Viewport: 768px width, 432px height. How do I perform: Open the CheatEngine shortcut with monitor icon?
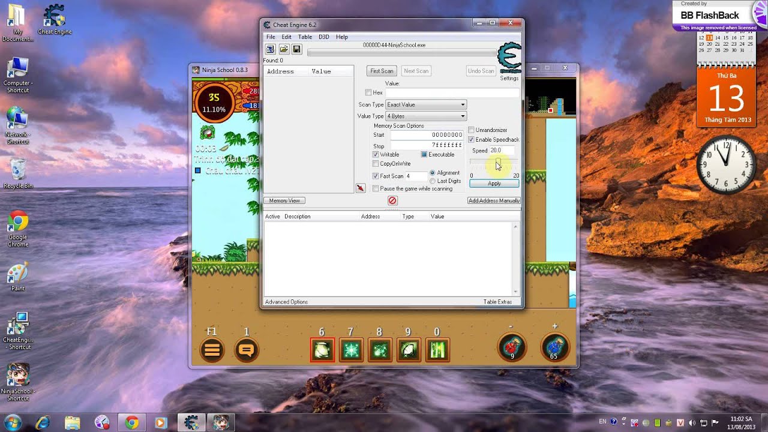(x=18, y=331)
